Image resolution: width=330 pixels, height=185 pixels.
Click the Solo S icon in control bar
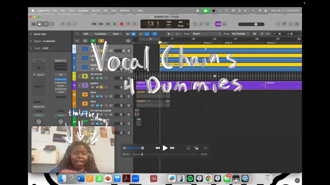point(207,24)
